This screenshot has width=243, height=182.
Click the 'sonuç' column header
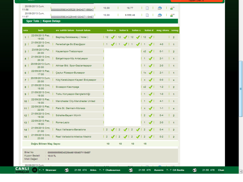[175, 30]
